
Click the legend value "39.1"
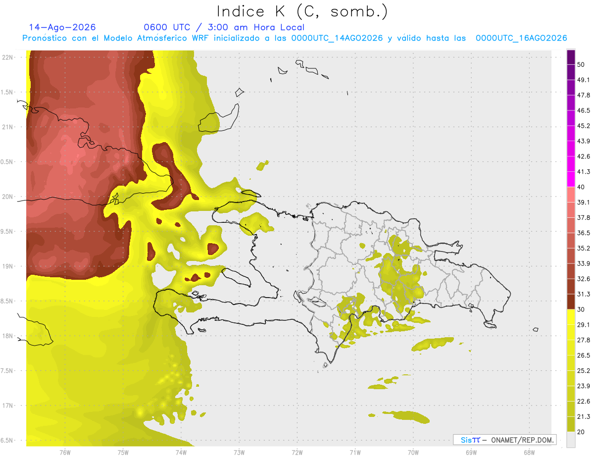584,202
